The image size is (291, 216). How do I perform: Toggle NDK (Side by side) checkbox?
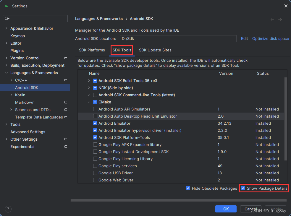tap(95, 88)
